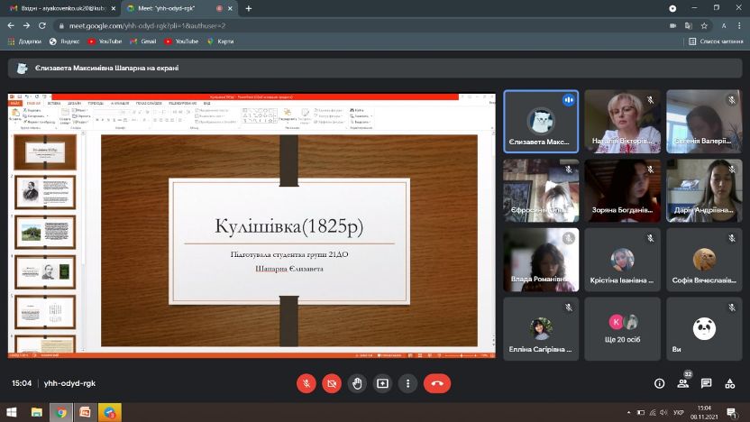The image size is (750, 422).
Task: Open the Список читання reading list
Action: pyautogui.click(x=717, y=41)
